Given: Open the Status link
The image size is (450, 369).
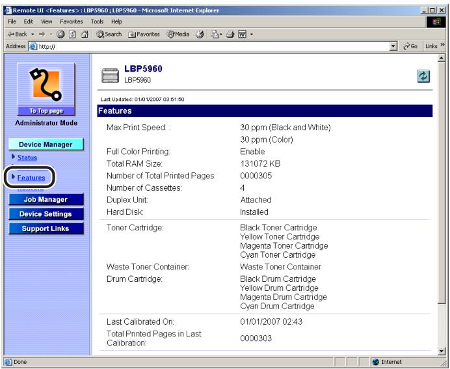Looking at the screenshot, I should point(27,157).
